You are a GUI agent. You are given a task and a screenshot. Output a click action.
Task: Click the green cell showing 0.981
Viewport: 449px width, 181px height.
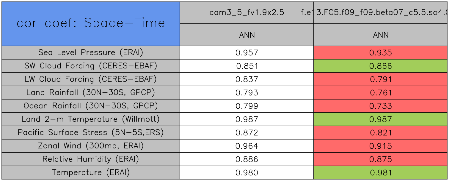pyautogui.click(x=381, y=173)
